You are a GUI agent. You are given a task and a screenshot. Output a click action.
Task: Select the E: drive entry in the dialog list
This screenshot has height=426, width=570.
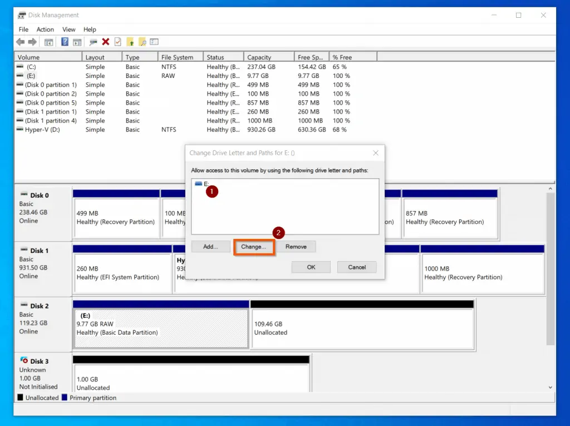pyautogui.click(x=202, y=184)
